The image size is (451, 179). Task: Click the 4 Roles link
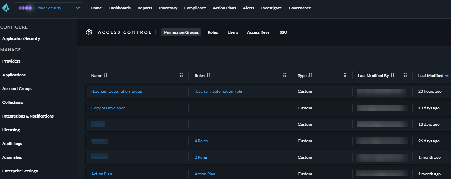coord(201,141)
